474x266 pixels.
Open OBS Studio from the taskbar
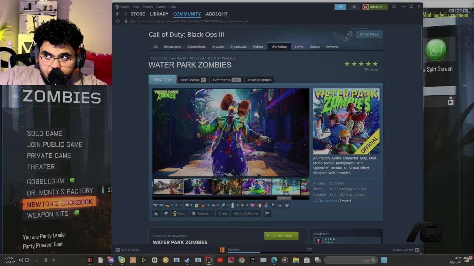tap(209, 260)
